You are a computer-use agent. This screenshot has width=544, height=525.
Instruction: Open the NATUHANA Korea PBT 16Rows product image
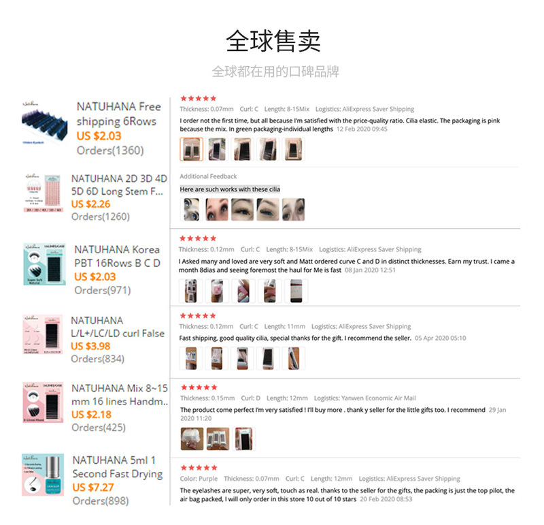coord(44,264)
